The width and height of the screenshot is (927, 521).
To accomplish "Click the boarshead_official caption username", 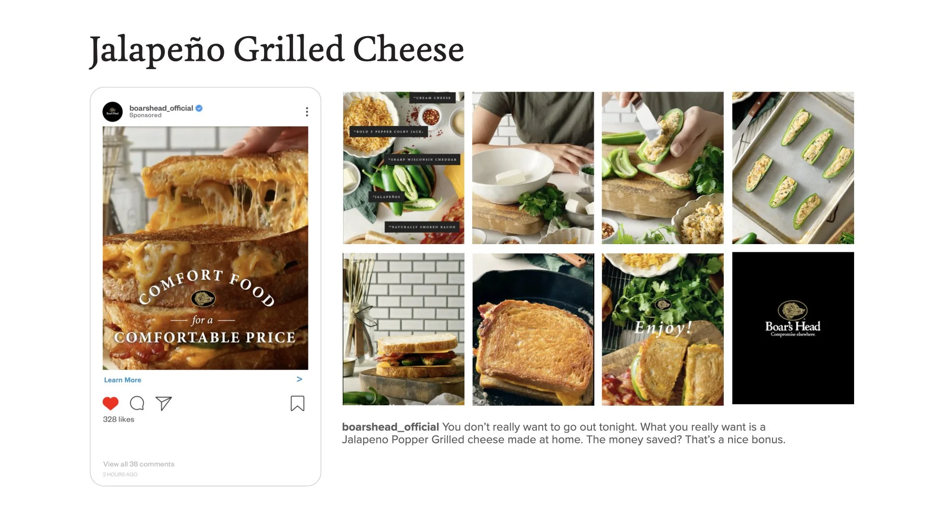I will [x=390, y=427].
